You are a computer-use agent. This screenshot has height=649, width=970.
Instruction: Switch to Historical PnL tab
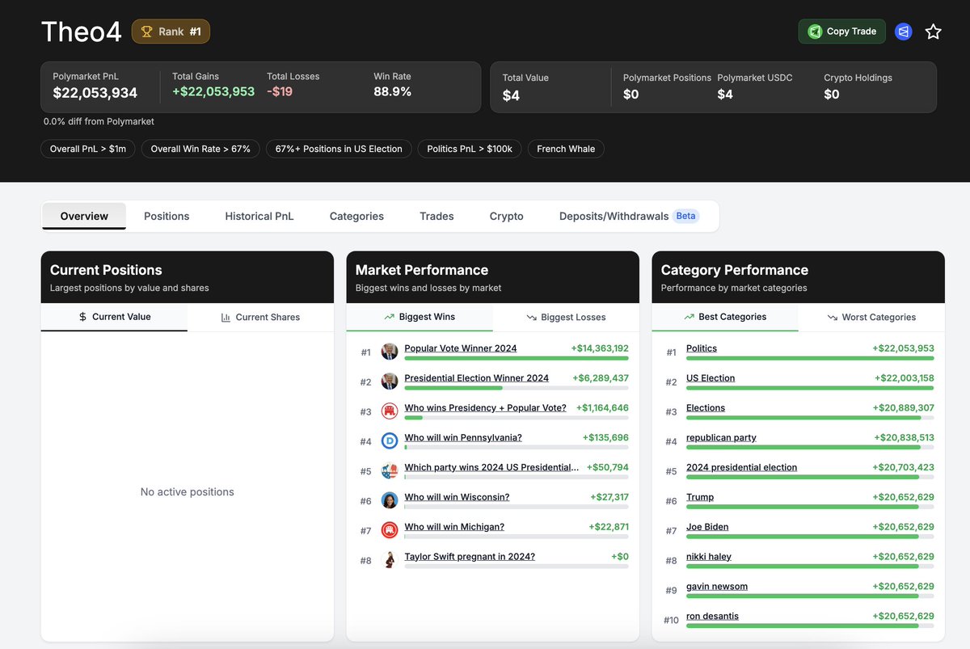259,216
